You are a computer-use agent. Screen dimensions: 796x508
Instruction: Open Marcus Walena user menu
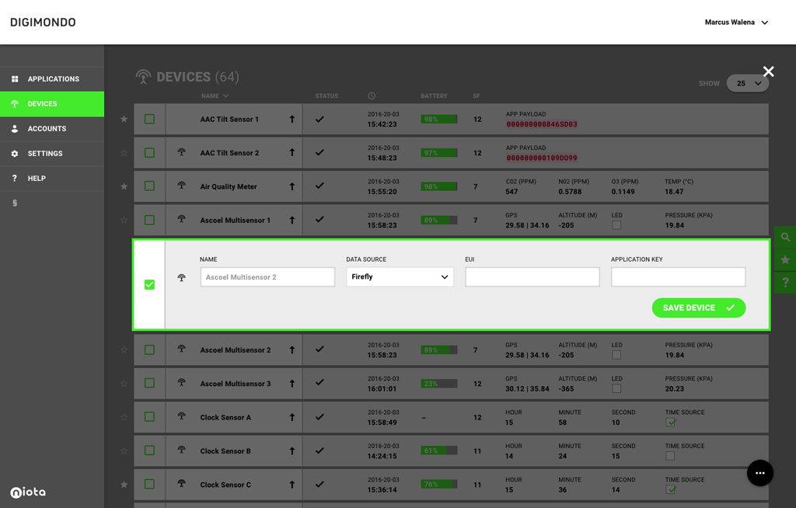[736, 23]
